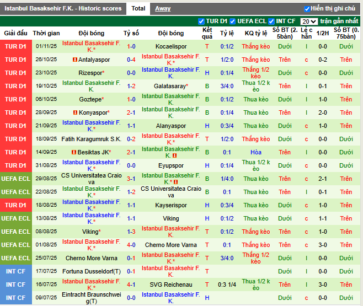Screen dimensions: 363x306
Task: Uncheck the TUR D1 league filter
Action: (201, 22)
